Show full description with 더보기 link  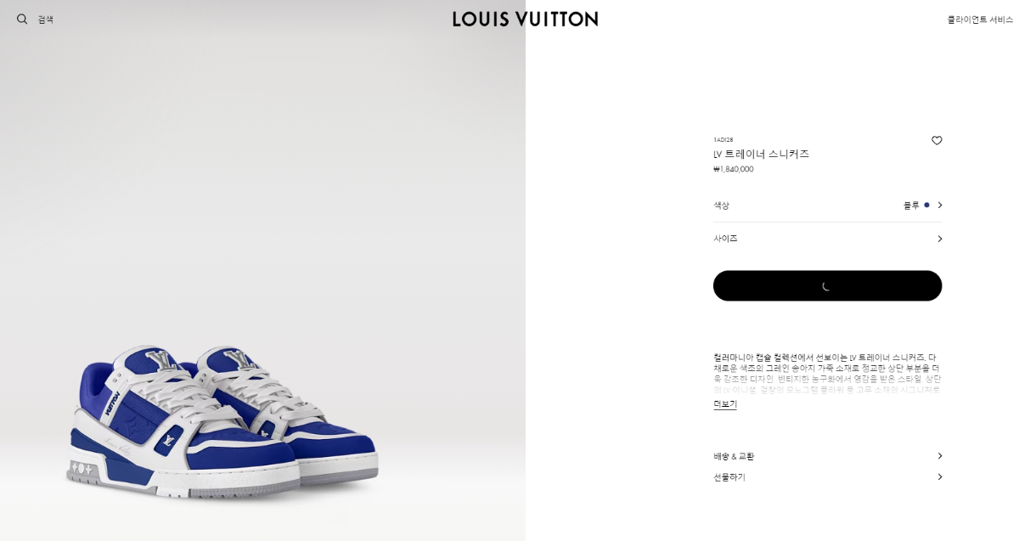click(x=725, y=404)
